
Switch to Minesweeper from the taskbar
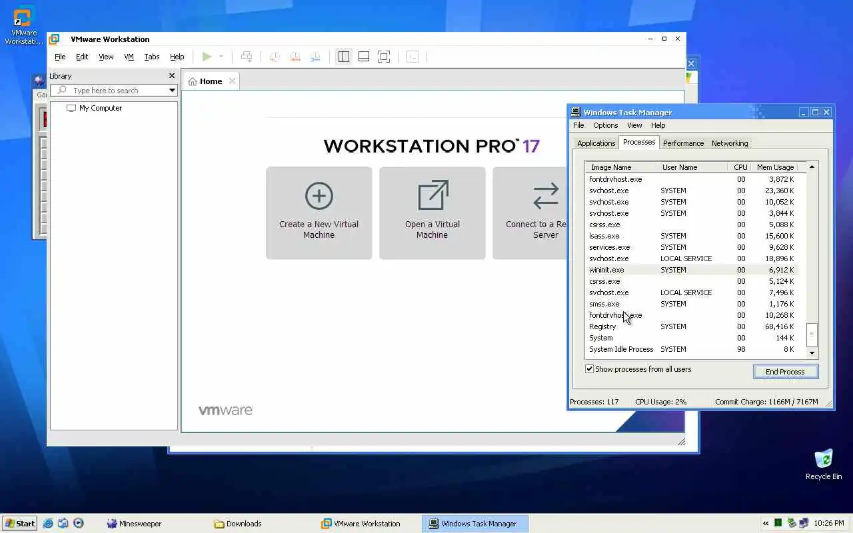click(155, 524)
